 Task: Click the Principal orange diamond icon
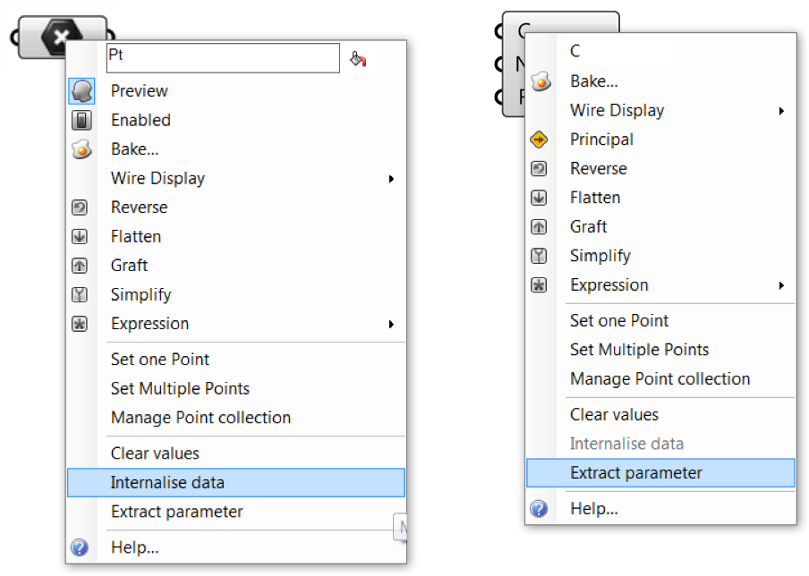[539, 140]
